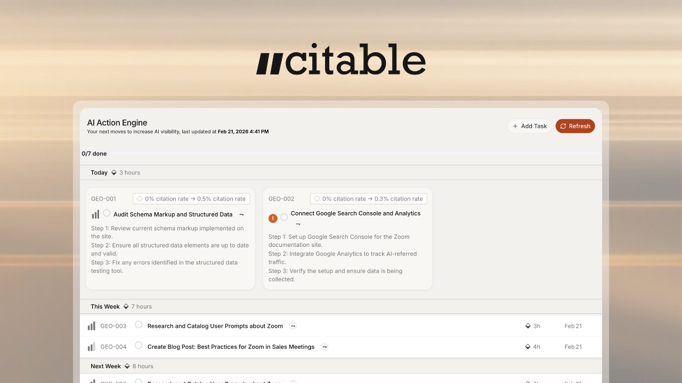Click the 0/7 done label
Viewport: 682px width, 383px height.
(x=94, y=154)
